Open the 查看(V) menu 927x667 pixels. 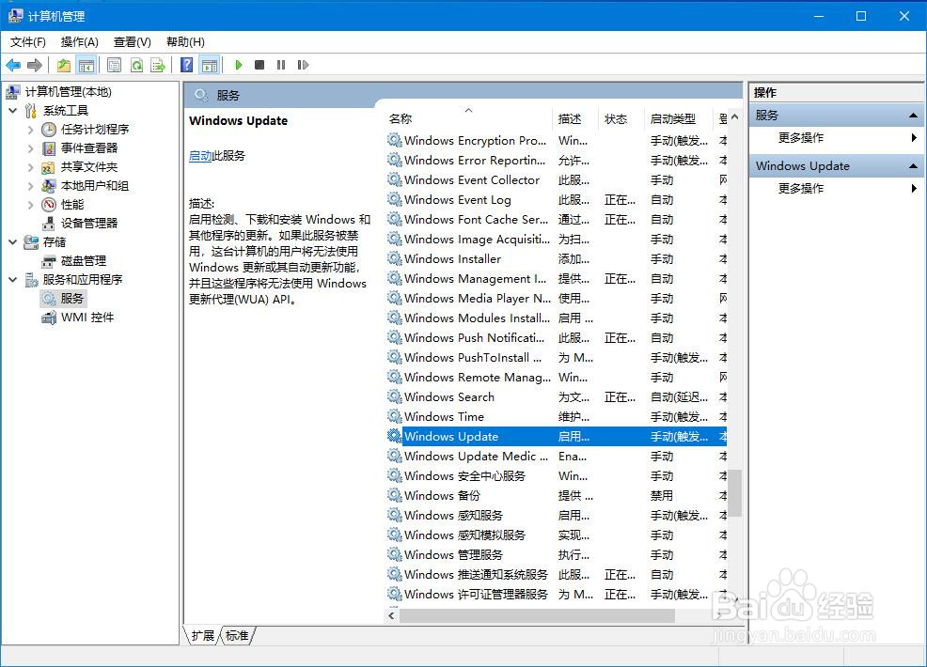point(132,41)
